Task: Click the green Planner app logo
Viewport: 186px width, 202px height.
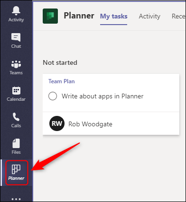Action: [50, 16]
